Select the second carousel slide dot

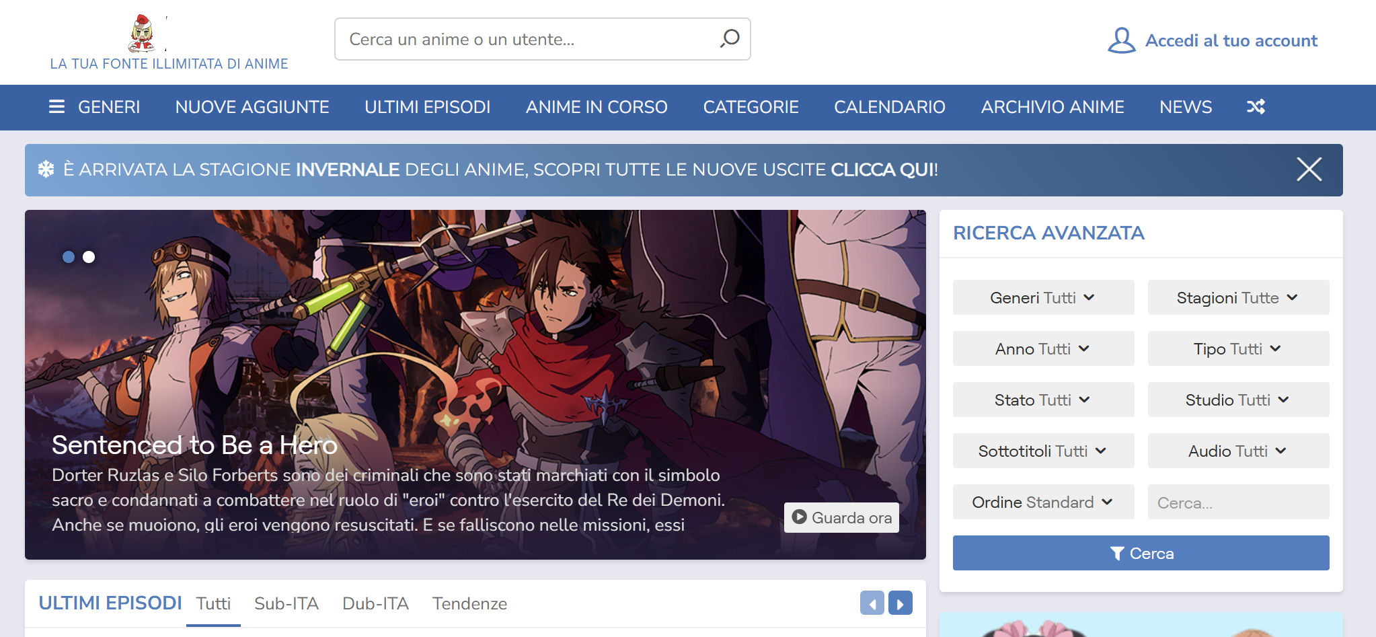89,257
